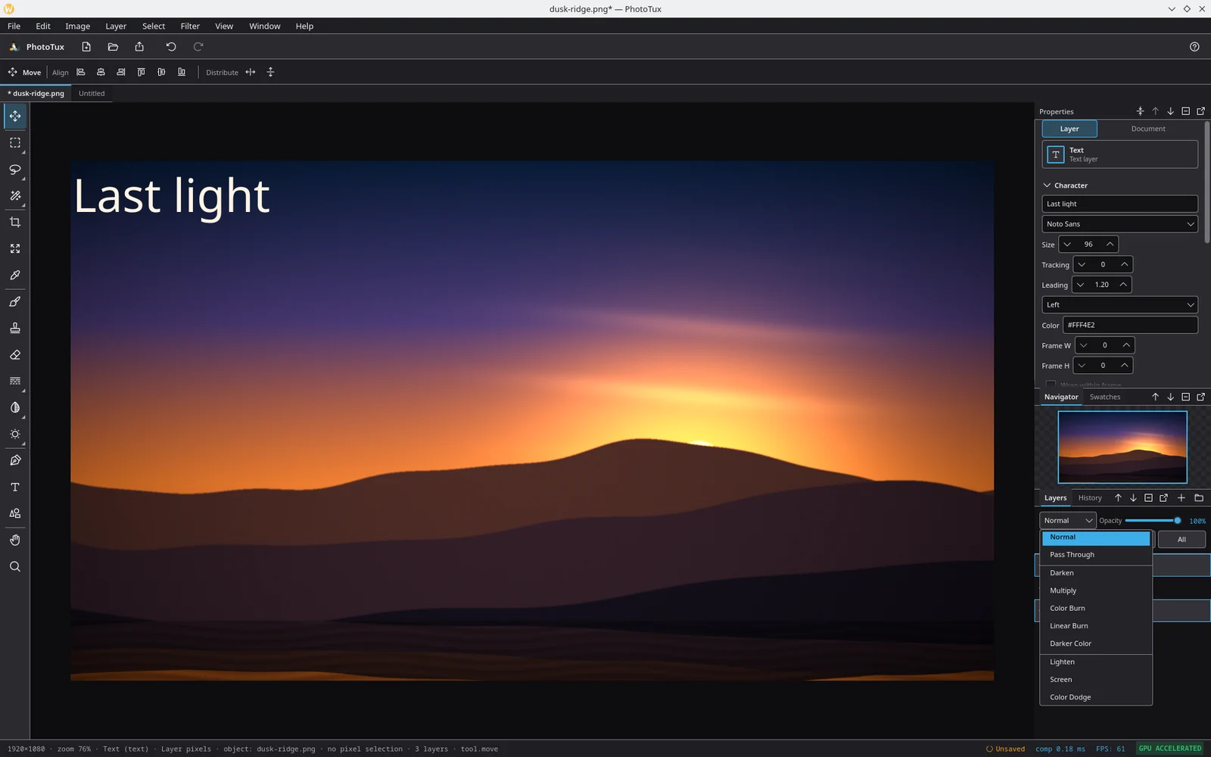The height and width of the screenshot is (757, 1211).
Task: Select the Move tool in left toolbox
Action: (x=15, y=116)
